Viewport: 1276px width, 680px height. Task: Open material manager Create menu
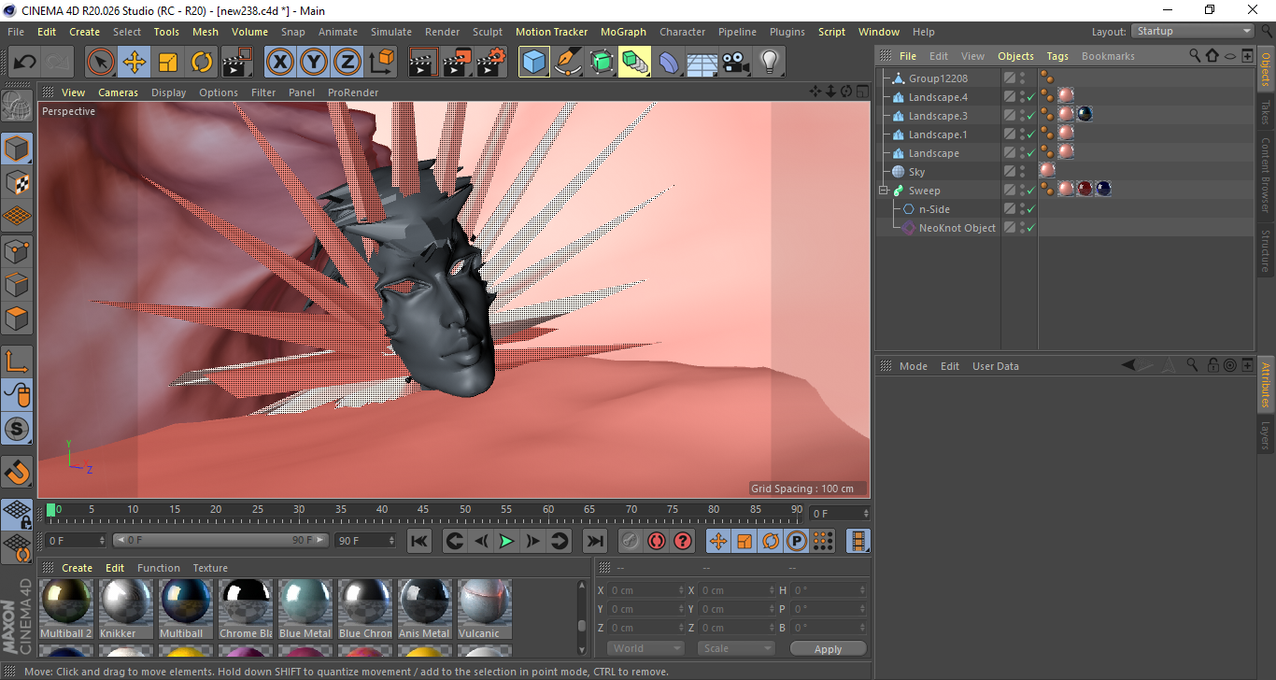coord(77,568)
